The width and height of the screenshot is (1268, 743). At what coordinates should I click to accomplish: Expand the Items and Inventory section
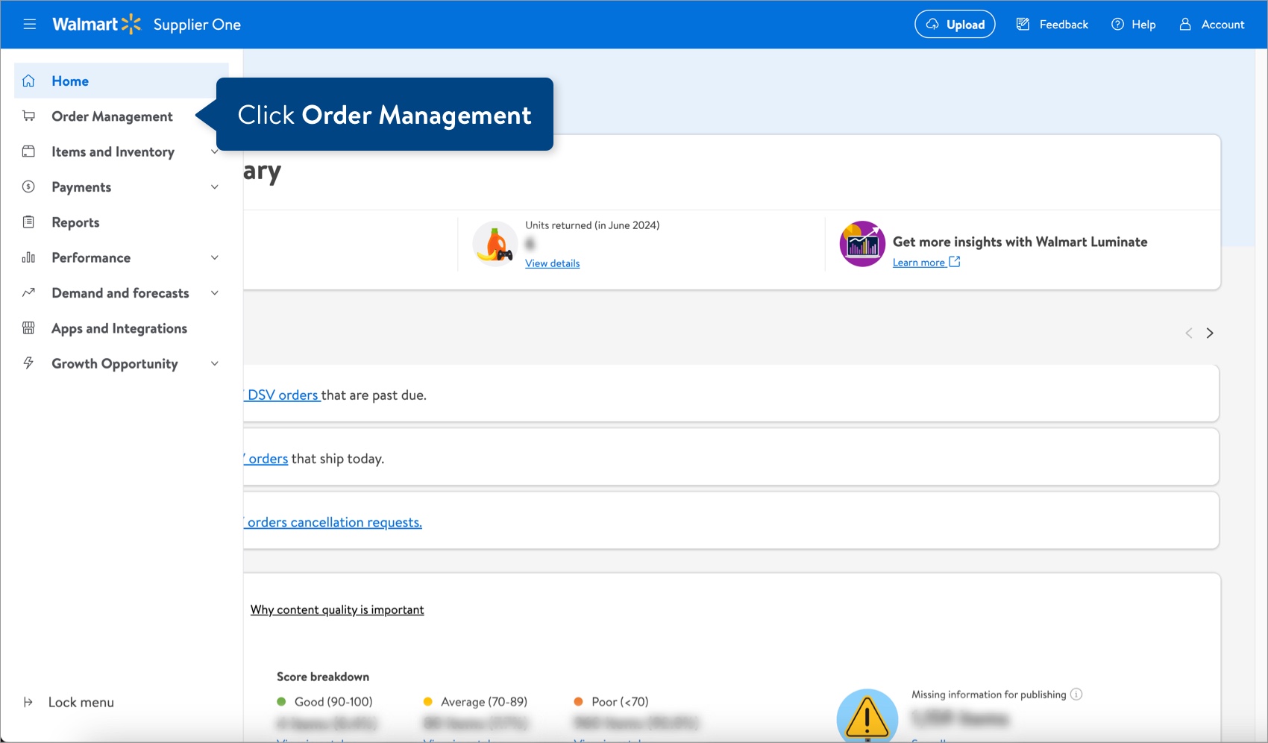(x=214, y=151)
